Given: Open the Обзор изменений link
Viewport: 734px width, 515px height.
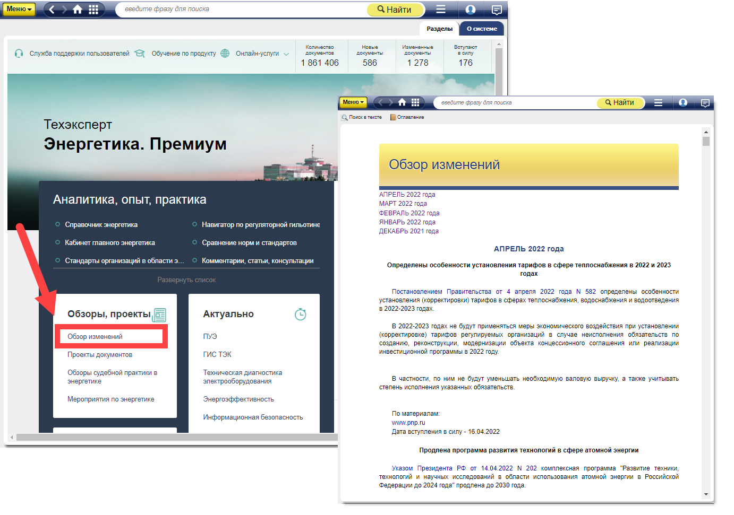Looking at the screenshot, I should click(95, 337).
